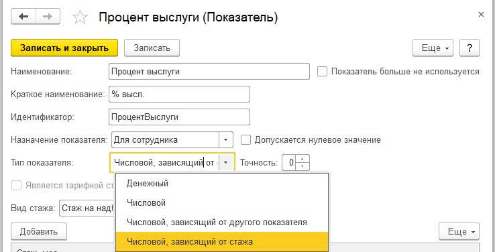Image resolution: width=495 pixels, height=252 pixels.
Task: Go forward with the right arrow button
Action: pos(48,16)
